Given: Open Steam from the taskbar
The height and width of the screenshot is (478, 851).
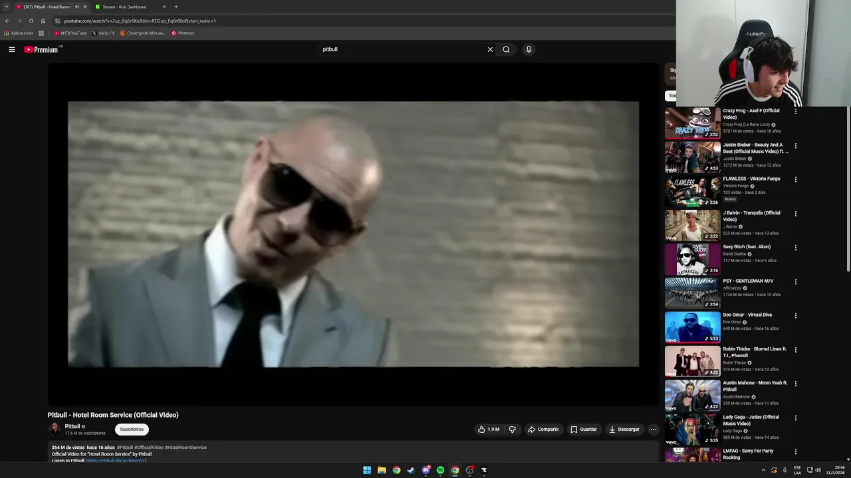Looking at the screenshot, I should coord(411,470).
